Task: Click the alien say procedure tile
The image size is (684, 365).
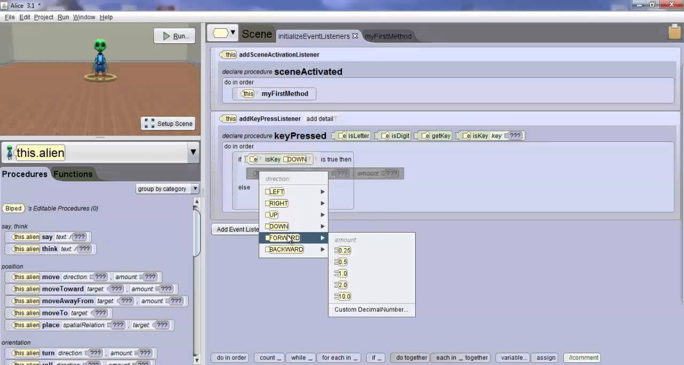Action: tap(48, 237)
